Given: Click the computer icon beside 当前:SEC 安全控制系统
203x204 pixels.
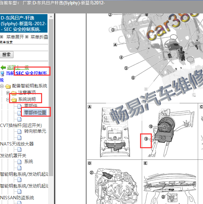Looking at the screenshot, I should [x=2, y=74].
